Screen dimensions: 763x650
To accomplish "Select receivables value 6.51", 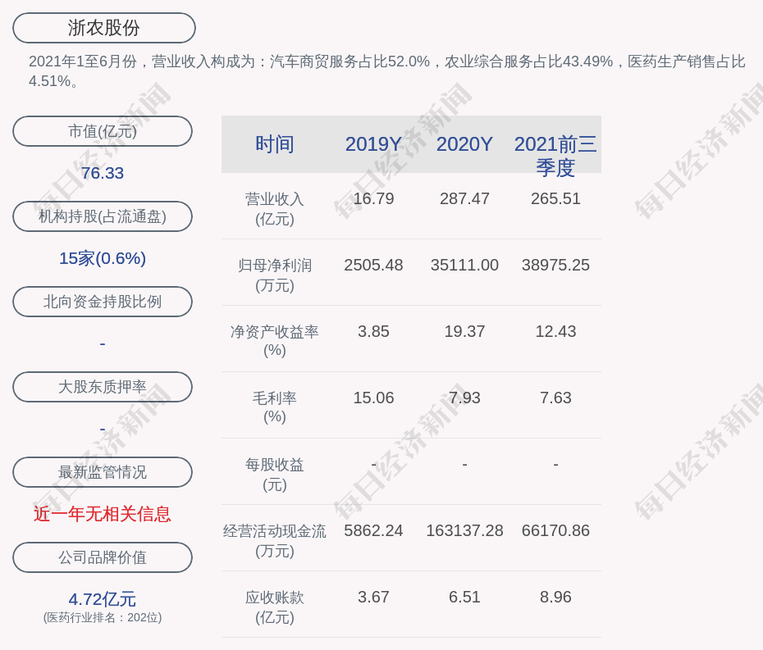I will [x=464, y=597].
